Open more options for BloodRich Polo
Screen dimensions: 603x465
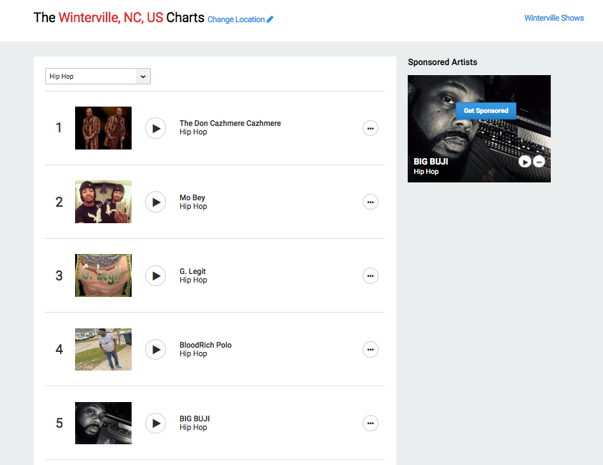371,350
